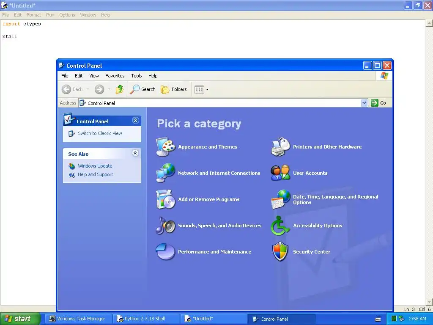Open Control Panel View menu
The width and height of the screenshot is (433, 325).
[94, 76]
